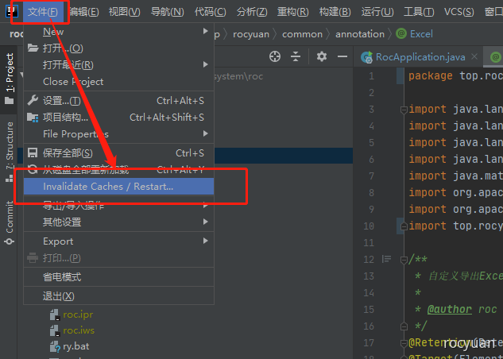Open the 导航(N) menu
This screenshot has width=503, height=359.
pos(167,12)
